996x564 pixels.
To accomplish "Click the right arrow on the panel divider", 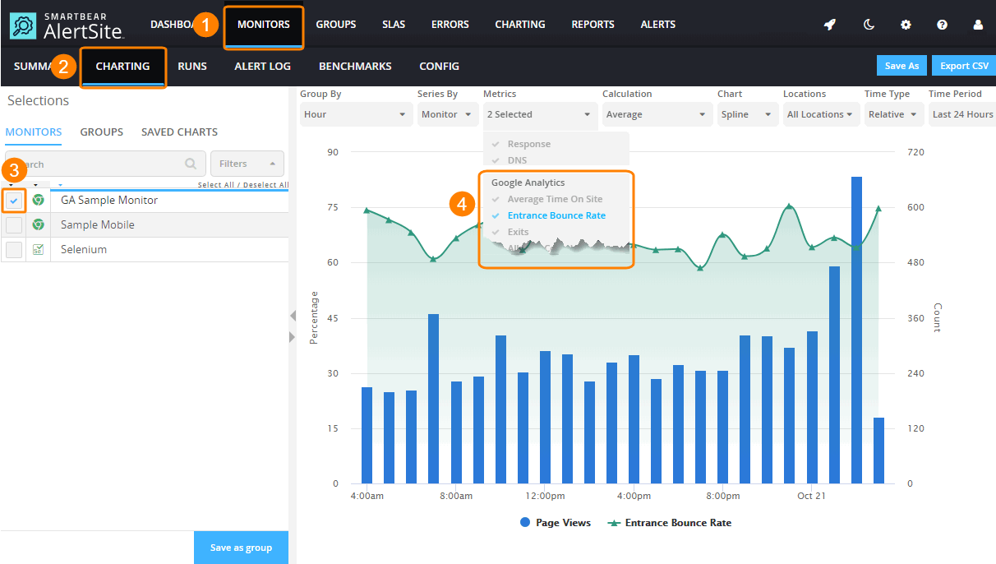I will click(x=292, y=337).
